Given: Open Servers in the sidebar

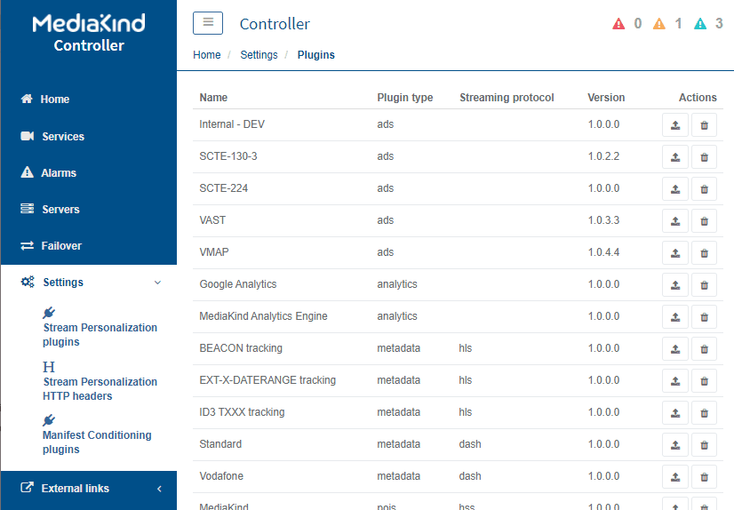Looking at the screenshot, I should [x=50, y=209].
